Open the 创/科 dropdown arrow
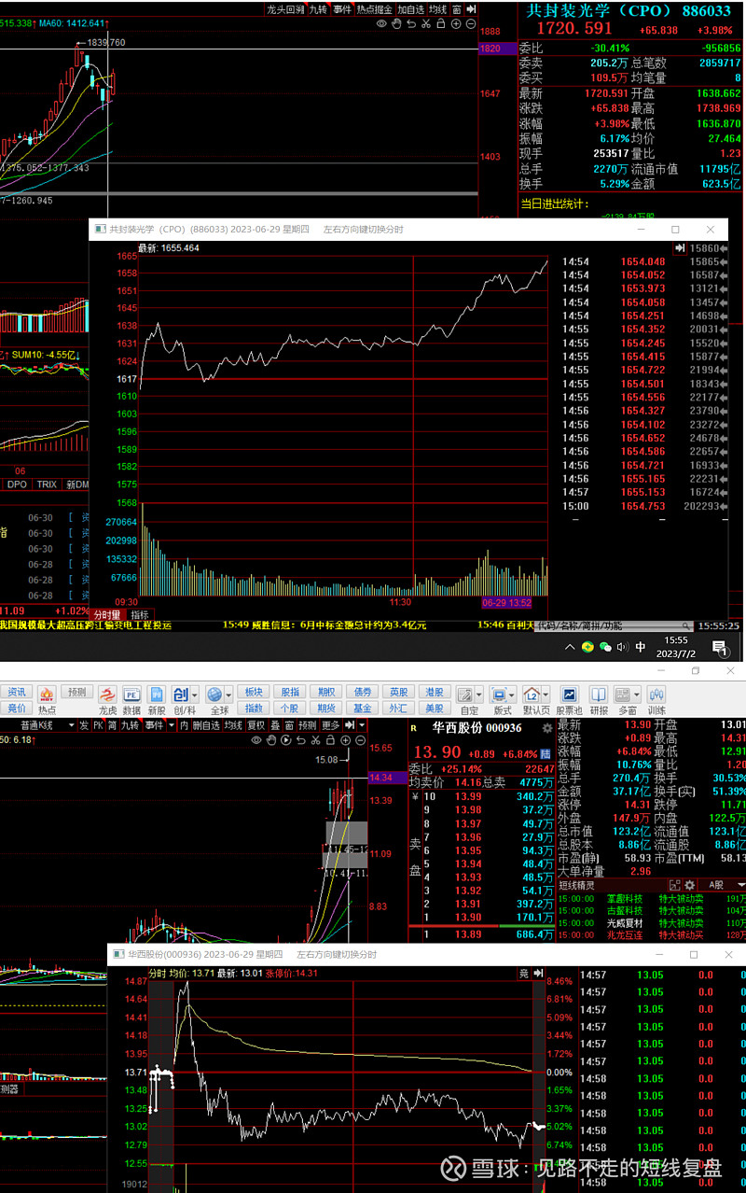 (x=194, y=695)
